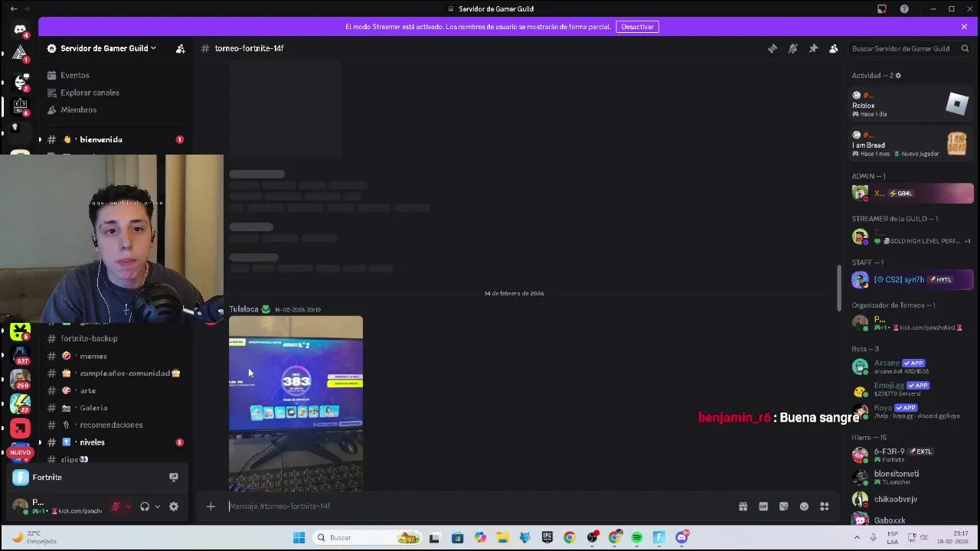Open microphone input options chevron

pyautogui.click(x=128, y=507)
